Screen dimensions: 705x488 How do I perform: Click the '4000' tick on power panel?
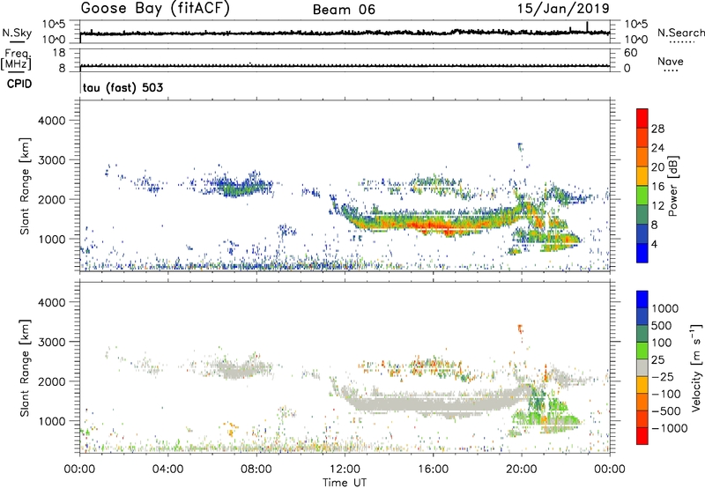51,121
